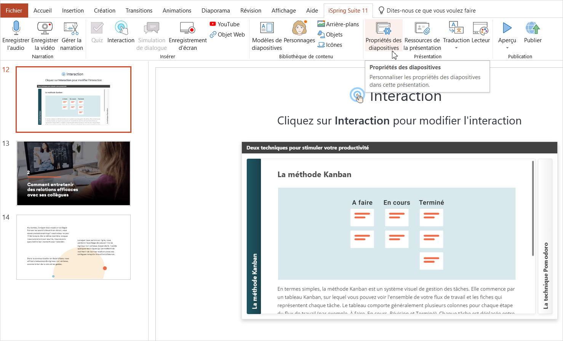The image size is (563, 341).
Task: Switch to the Diaporama tab
Action: (216, 11)
